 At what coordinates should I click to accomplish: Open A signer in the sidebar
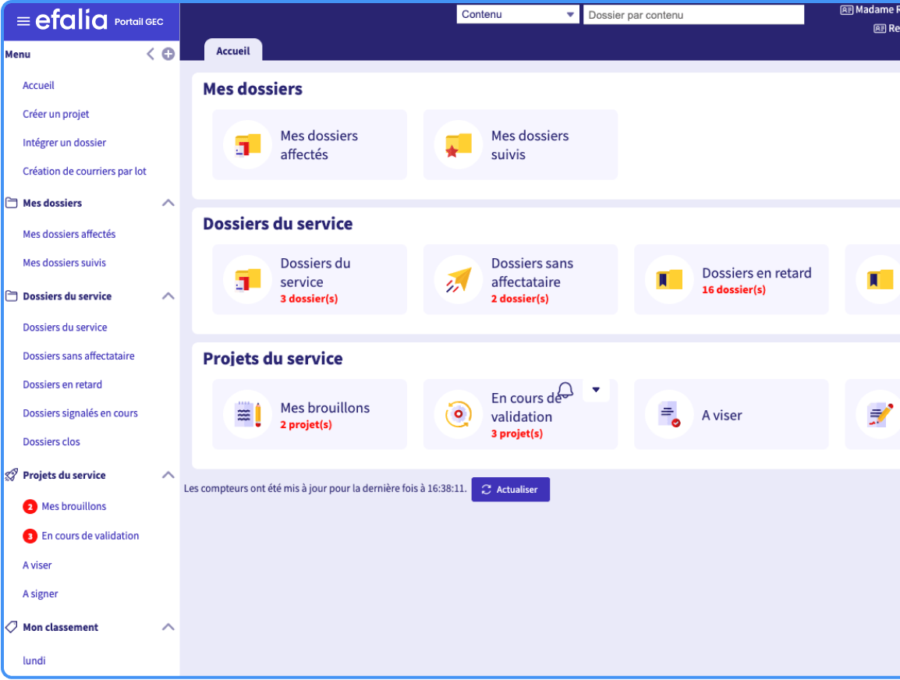41,594
